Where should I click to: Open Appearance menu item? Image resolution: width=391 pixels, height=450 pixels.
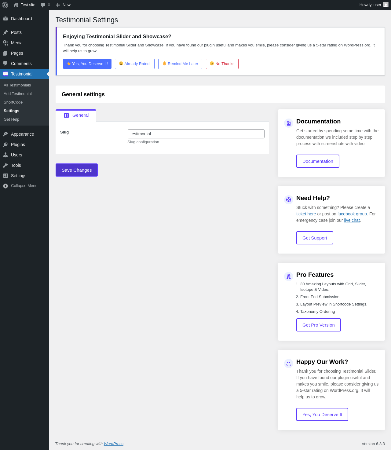tap(24, 134)
